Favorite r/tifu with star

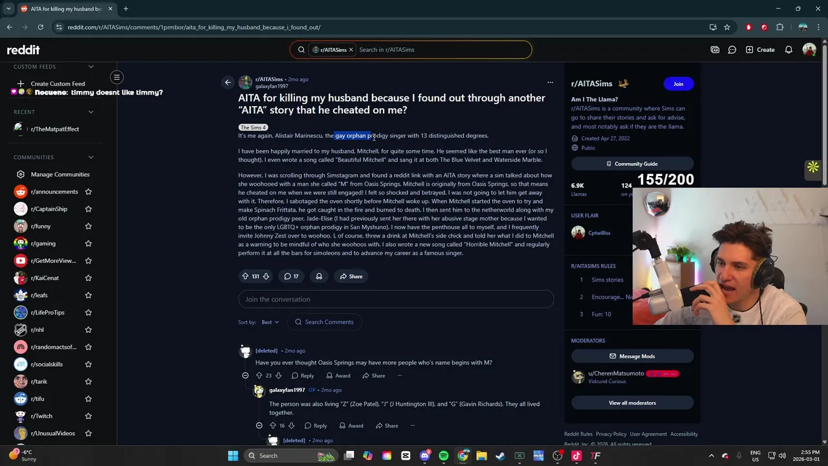pyautogui.click(x=89, y=399)
